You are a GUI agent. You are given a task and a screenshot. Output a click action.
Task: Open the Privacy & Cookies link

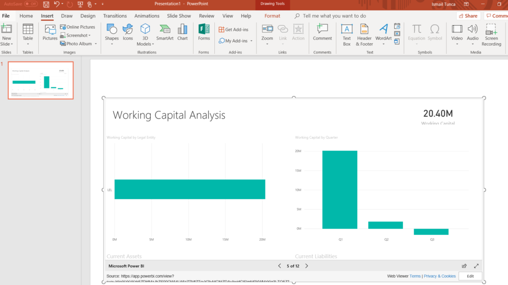point(440,276)
